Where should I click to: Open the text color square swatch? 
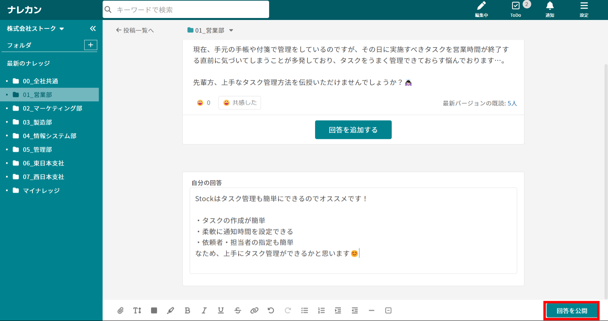[154, 311]
